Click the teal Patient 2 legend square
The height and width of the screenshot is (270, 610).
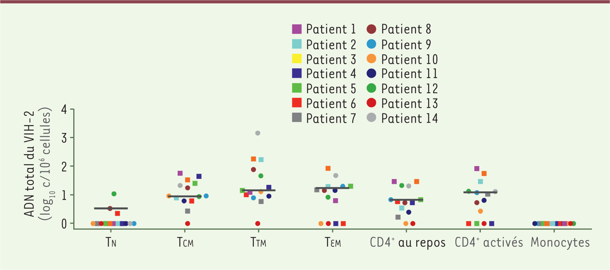[x=297, y=44]
